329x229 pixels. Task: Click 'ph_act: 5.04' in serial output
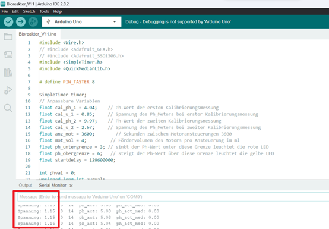(x=95, y=223)
